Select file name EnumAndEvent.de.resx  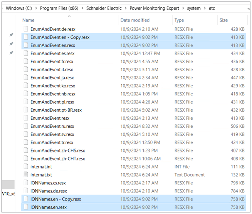click(x=53, y=29)
